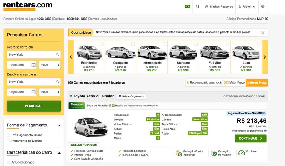285x166 pixels.
Task: Click the info icon next to Toyota Yaris
Action: tap(71, 96)
